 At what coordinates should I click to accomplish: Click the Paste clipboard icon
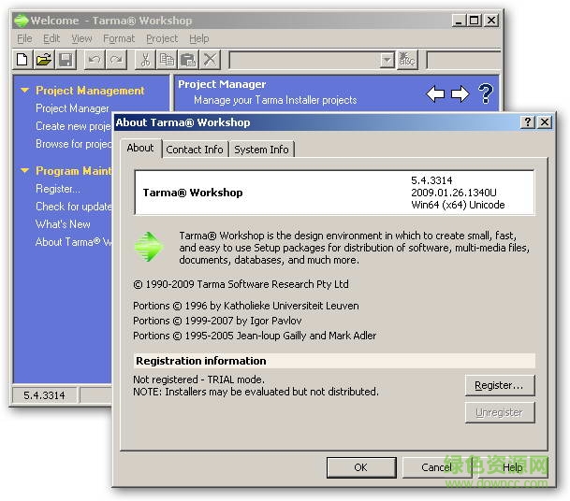coord(188,60)
